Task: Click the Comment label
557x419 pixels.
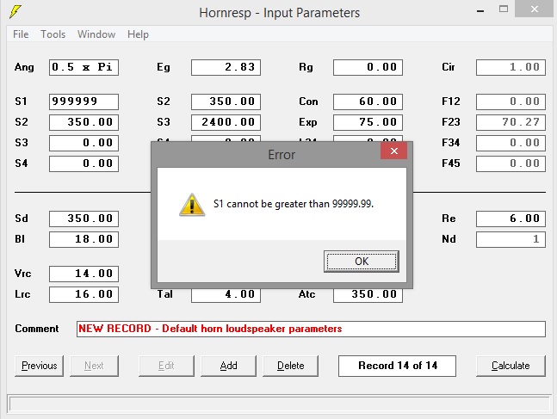Action: (37, 329)
